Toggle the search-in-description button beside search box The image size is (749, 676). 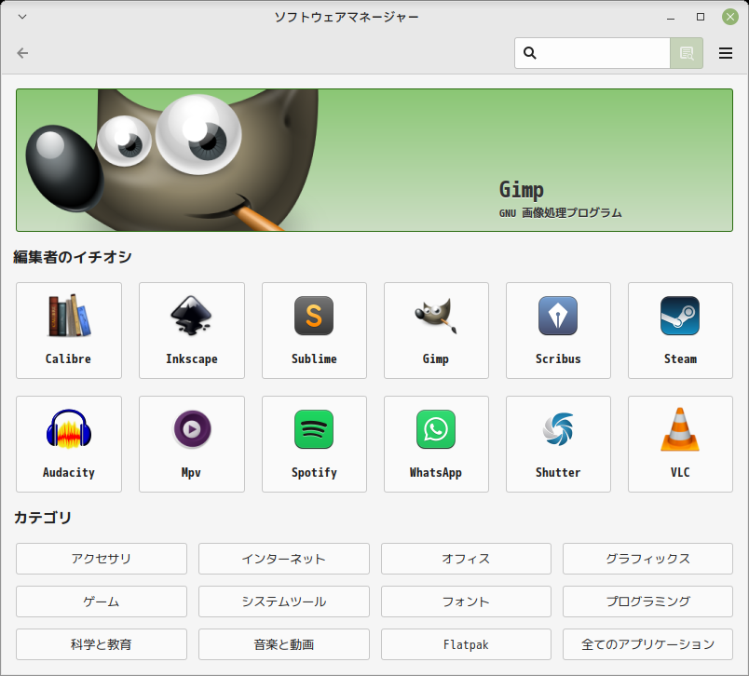pos(687,53)
